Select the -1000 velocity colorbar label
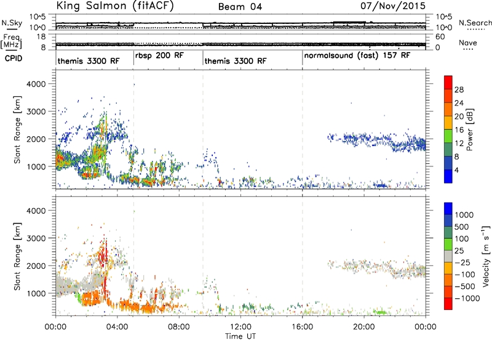This screenshot has height=340, width=492. click(x=467, y=298)
